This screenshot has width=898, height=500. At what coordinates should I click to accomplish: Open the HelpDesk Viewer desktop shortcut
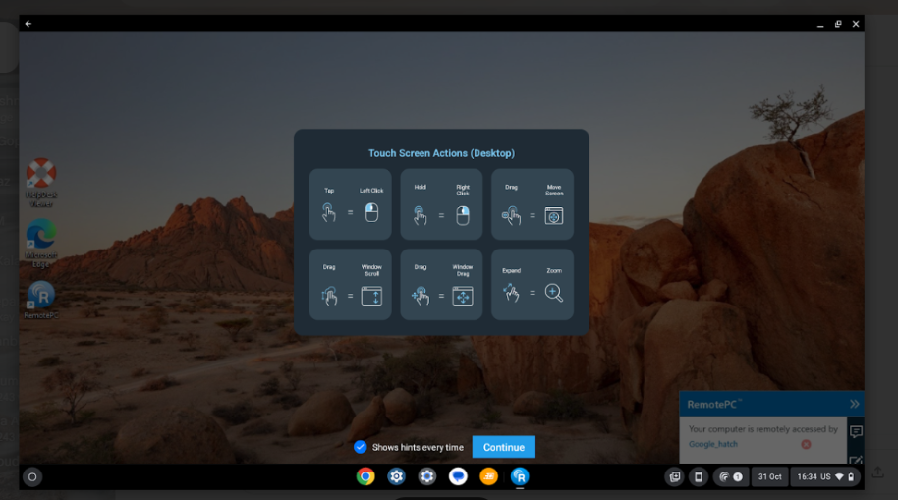pyautogui.click(x=41, y=180)
